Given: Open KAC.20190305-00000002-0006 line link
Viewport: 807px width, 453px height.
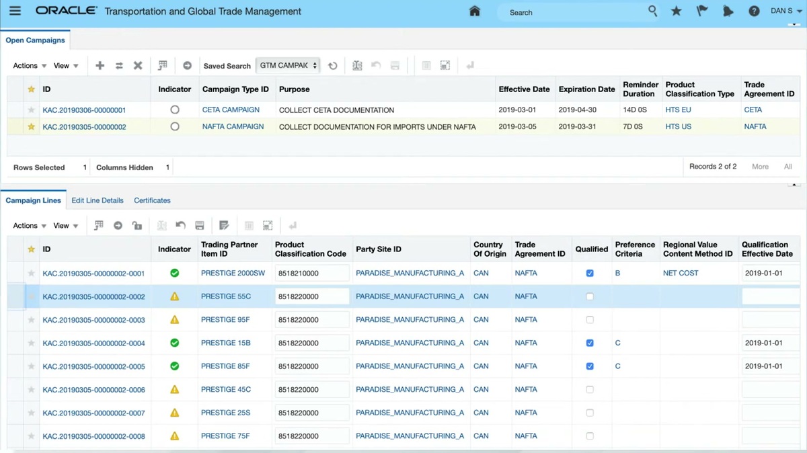Looking at the screenshot, I should point(93,390).
